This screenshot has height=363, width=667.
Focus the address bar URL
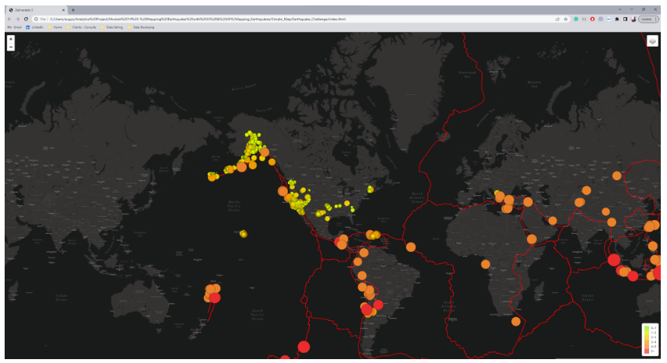pos(198,19)
